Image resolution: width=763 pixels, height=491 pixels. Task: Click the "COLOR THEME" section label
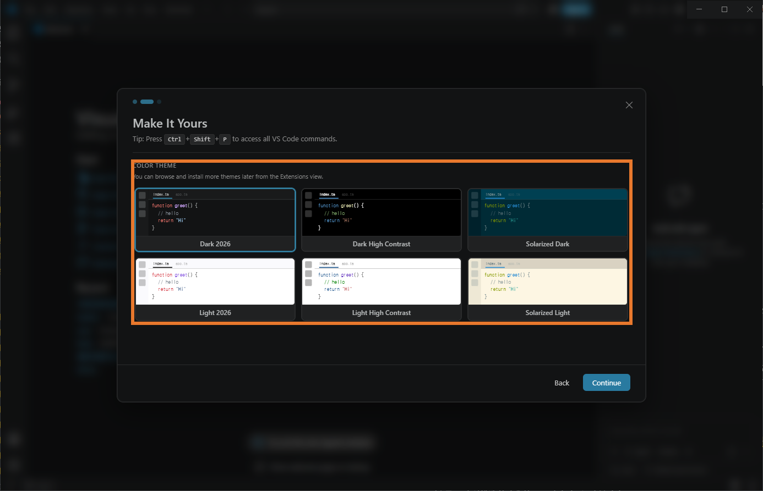[155, 165]
